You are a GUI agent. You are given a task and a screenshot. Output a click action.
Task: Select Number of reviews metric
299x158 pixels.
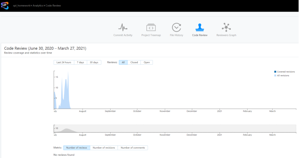click(x=76, y=148)
